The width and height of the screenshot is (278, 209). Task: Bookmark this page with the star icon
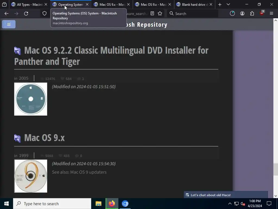[160, 14]
